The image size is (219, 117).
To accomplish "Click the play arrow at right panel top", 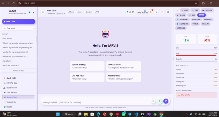I will coord(177,10).
